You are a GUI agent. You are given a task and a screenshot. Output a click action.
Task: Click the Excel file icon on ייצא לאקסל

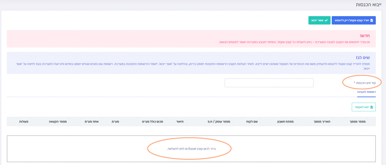[372, 107]
